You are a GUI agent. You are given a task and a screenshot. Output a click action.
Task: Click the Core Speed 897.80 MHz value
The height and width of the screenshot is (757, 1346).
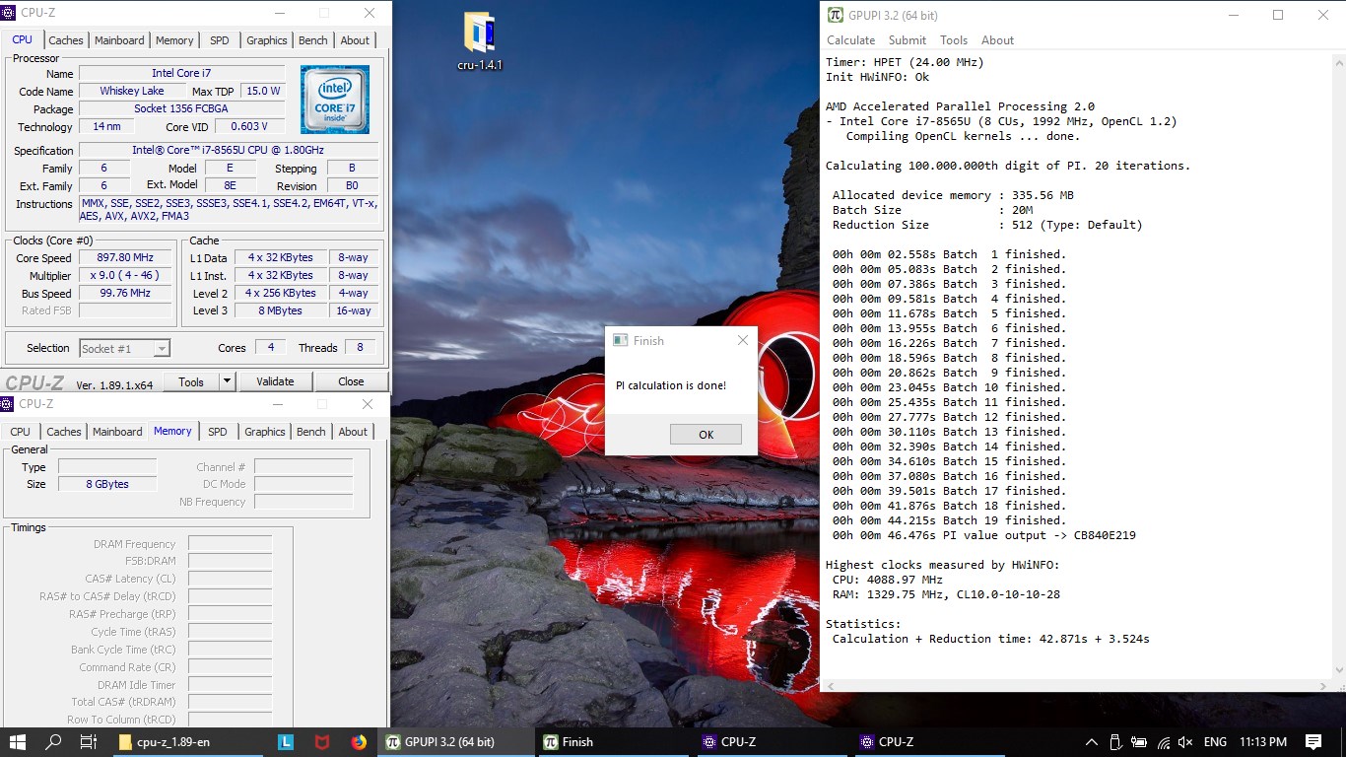(x=125, y=257)
